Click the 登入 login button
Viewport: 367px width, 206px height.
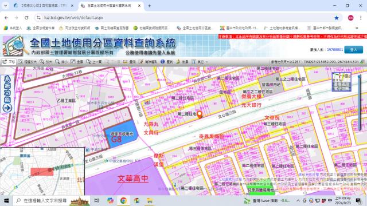pos(353,50)
